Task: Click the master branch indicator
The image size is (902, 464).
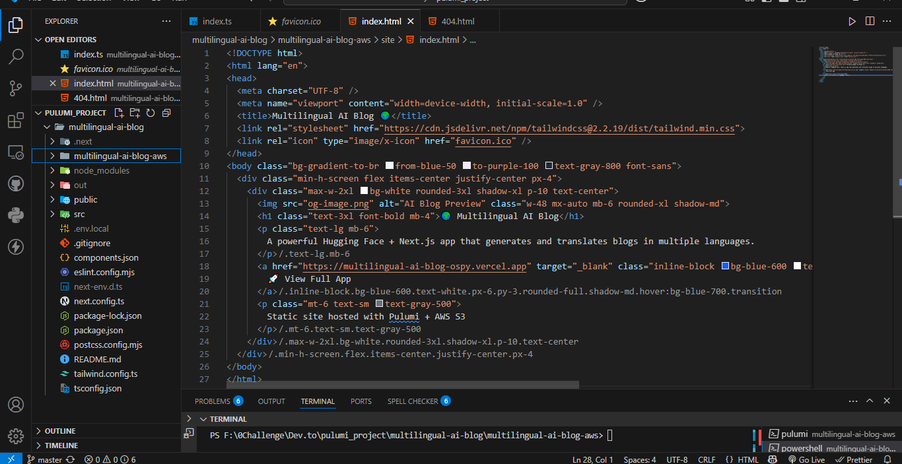Action: (44, 459)
